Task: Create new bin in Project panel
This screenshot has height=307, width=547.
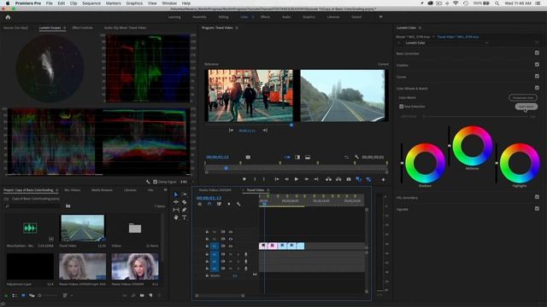Action: pyautogui.click(x=142, y=296)
